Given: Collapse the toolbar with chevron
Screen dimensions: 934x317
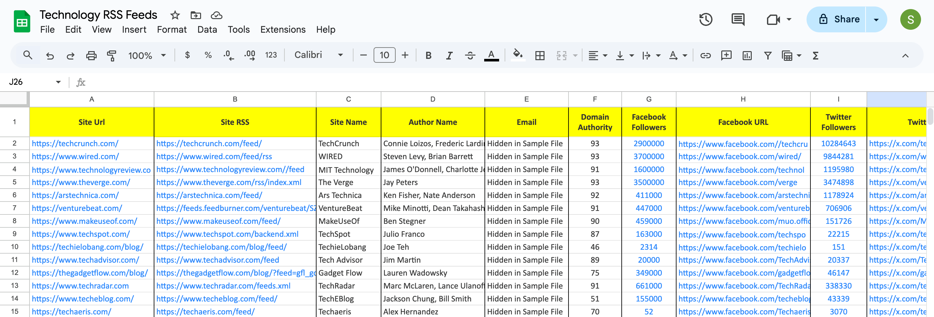Looking at the screenshot, I should (905, 56).
